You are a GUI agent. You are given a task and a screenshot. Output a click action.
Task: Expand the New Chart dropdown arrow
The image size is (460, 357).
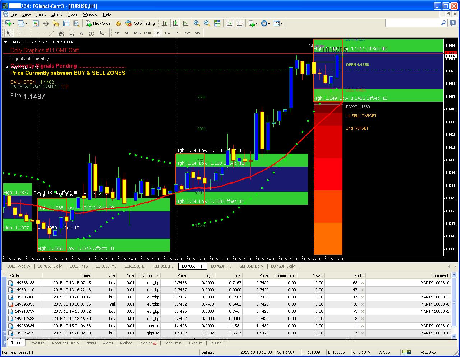click(x=13, y=24)
